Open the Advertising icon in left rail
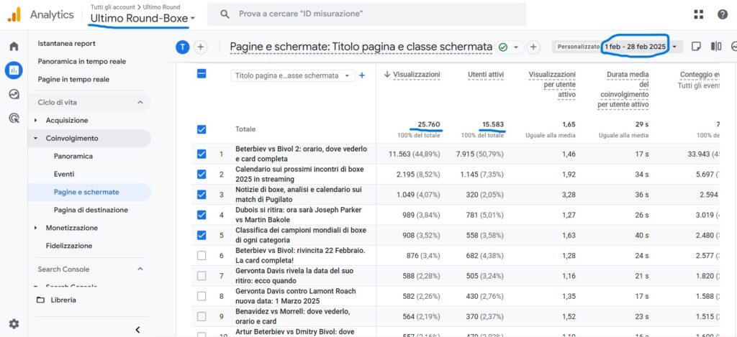 tap(14, 118)
